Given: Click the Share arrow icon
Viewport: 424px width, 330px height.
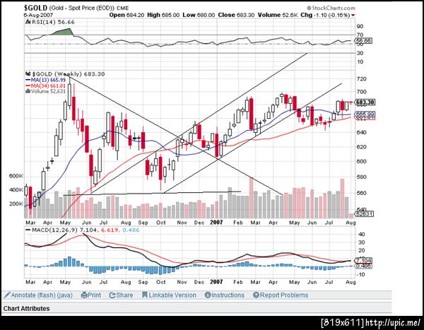Looking at the screenshot, I should tap(112, 295).
